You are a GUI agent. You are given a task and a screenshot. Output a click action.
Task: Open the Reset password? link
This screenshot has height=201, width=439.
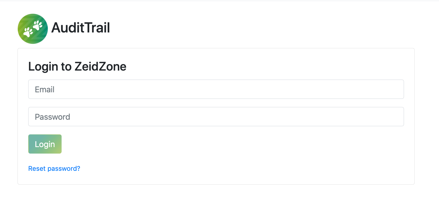[54, 169]
